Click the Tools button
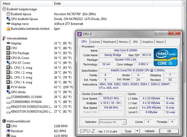 tap(128, 131)
